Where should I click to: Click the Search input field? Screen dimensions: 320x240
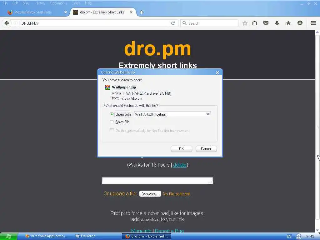(209, 23)
